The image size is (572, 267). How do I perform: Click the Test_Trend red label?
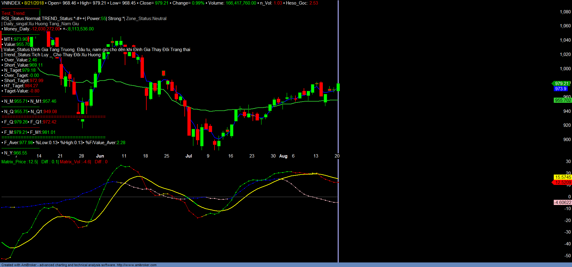point(13,13)
